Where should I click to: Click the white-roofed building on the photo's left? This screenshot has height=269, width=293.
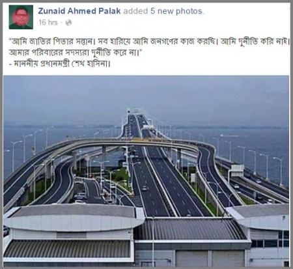pyautogui.click(x=72, y=236)
